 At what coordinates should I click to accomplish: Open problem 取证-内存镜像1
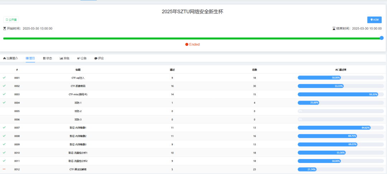coord(78,128)
